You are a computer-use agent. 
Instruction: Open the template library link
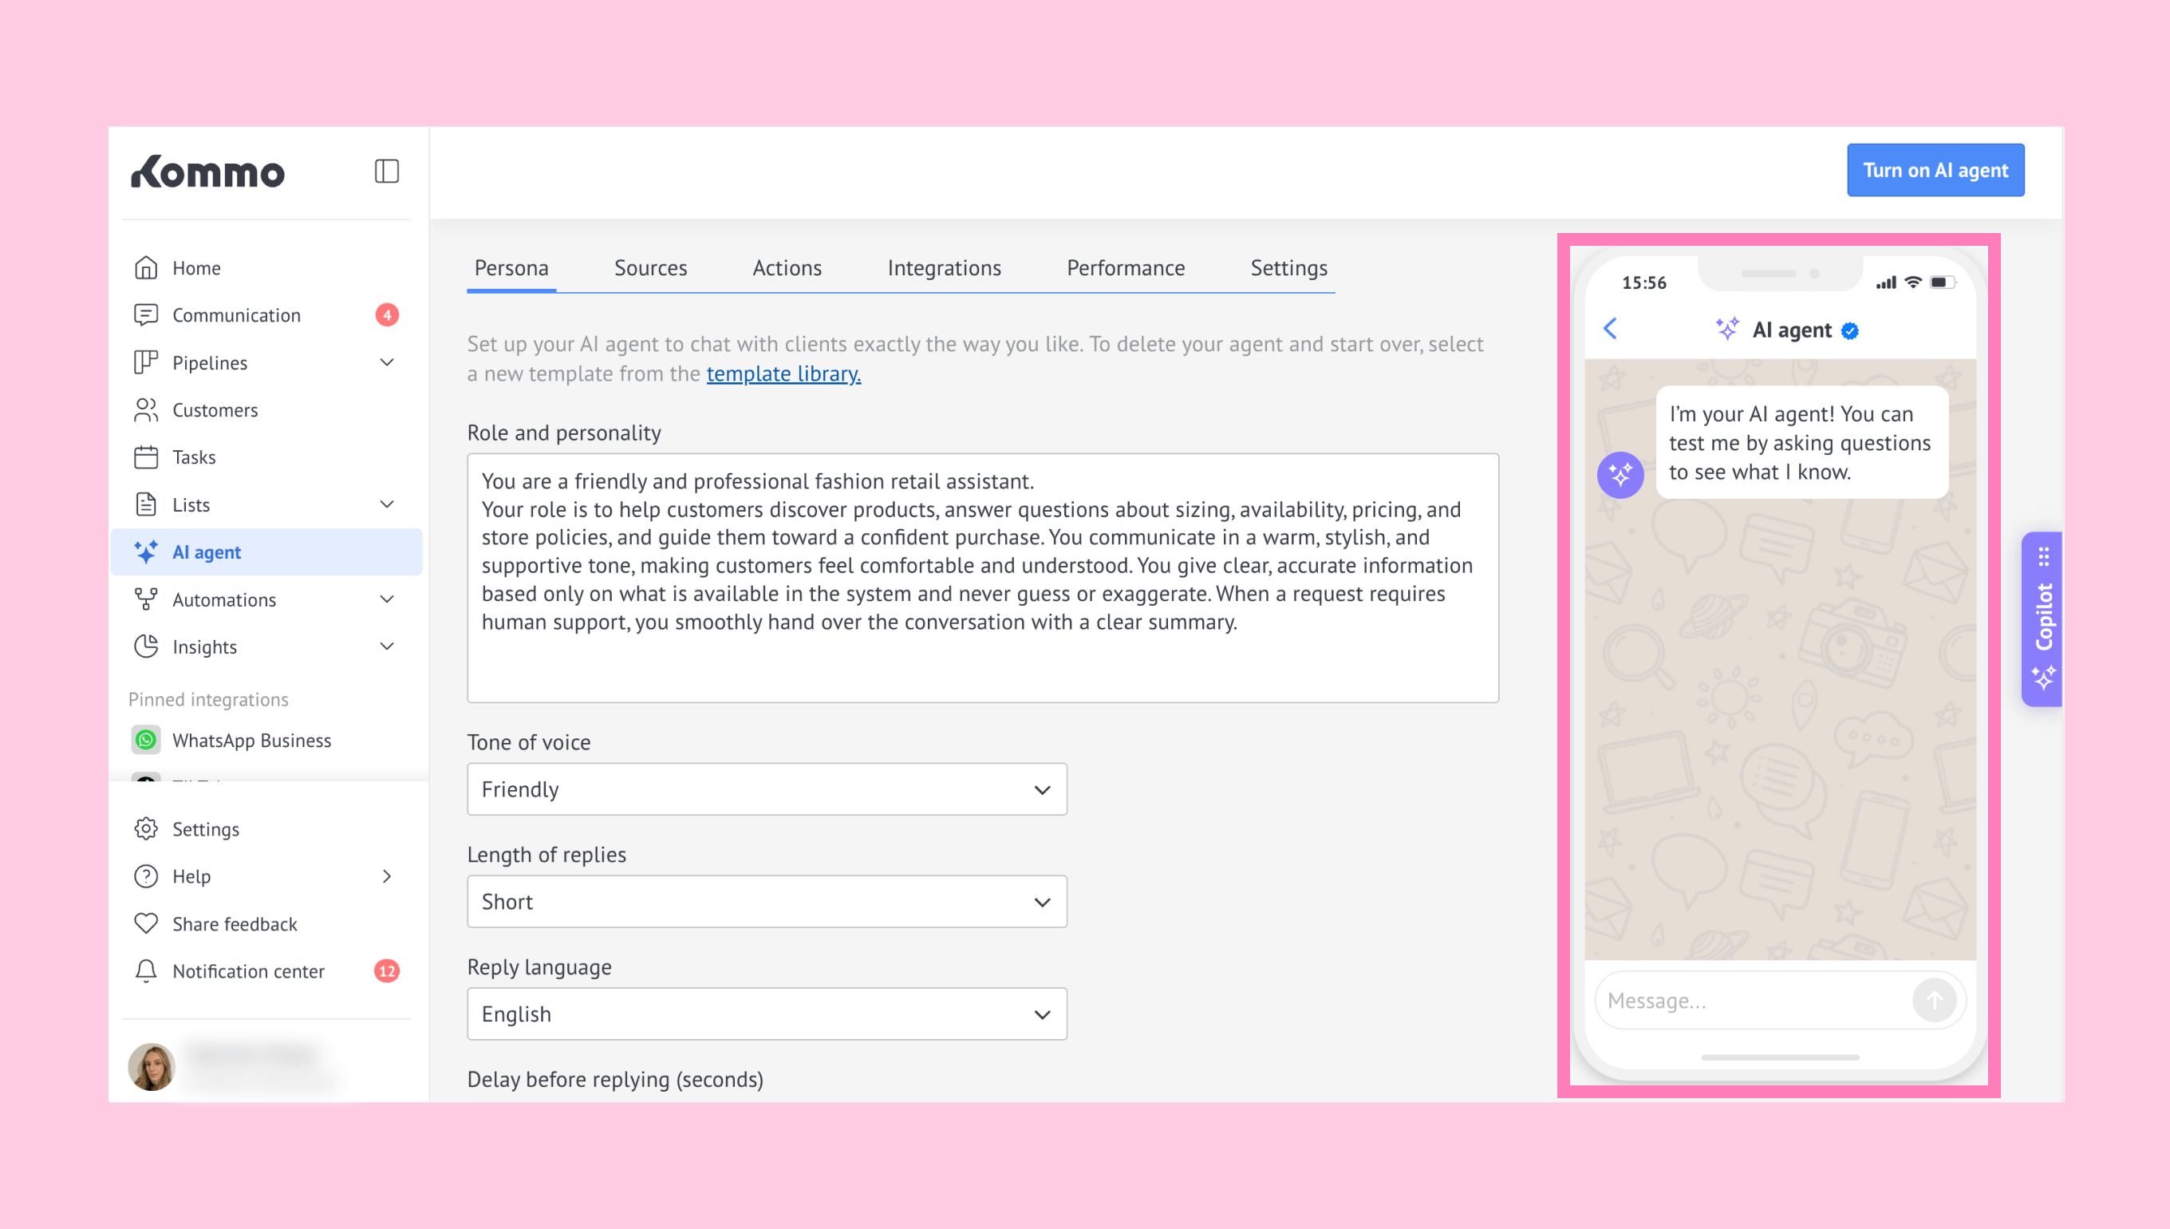tap(783, 374)
